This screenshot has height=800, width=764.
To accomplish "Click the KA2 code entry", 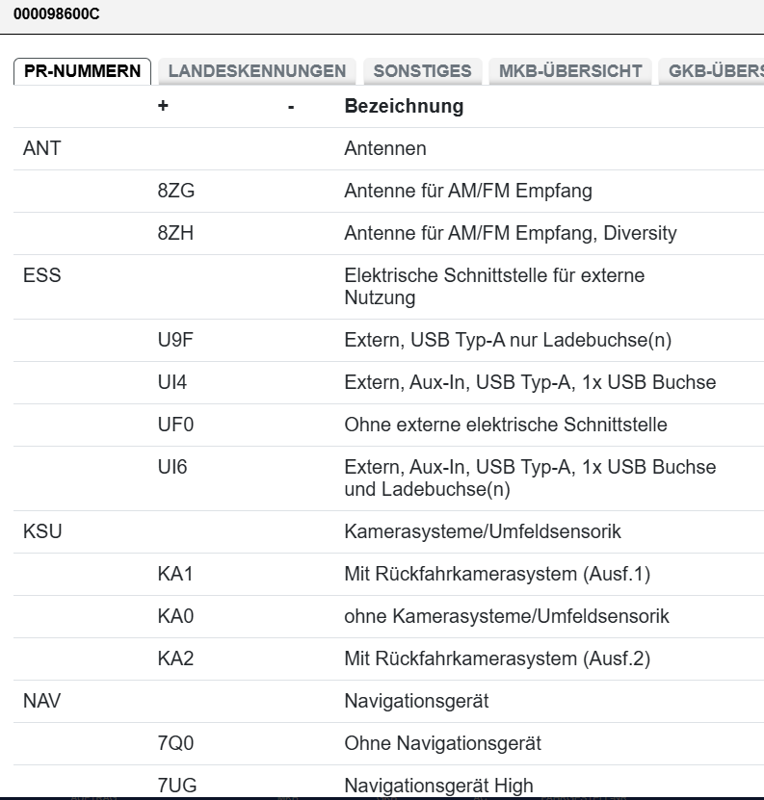I will click(x=175, y=659).
